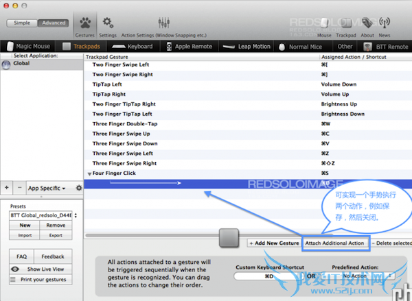This screenshot has width=412, height=301.
Task: Click the Show Live View eye icon
Action: [x=15, y=269]
